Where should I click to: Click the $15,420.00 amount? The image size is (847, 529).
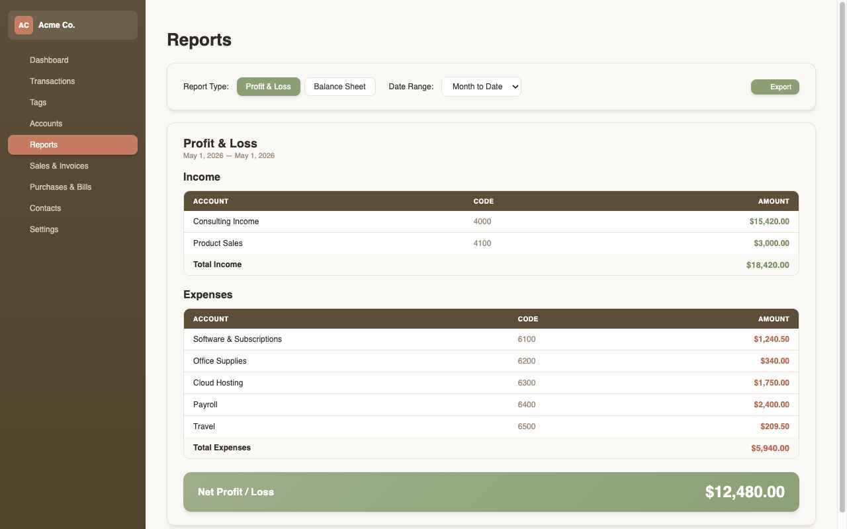(770, 222)
